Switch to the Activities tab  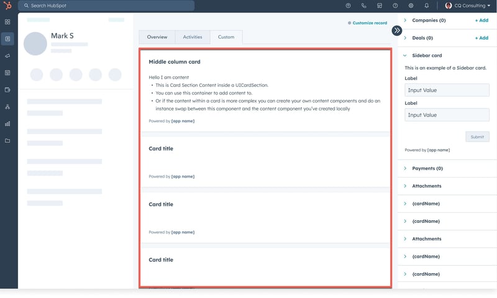point(193,37)
